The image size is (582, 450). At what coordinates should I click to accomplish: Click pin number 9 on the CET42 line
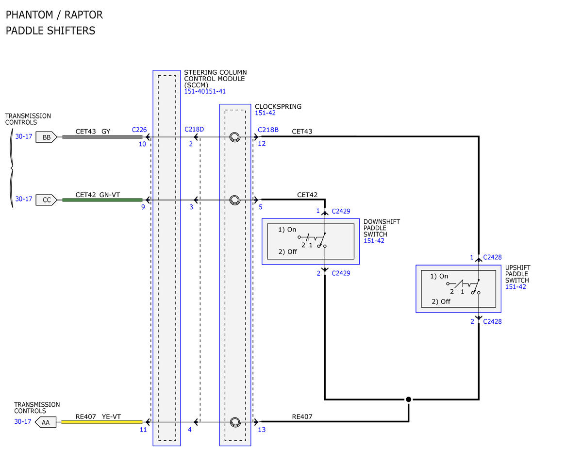[x=143, y=207]
